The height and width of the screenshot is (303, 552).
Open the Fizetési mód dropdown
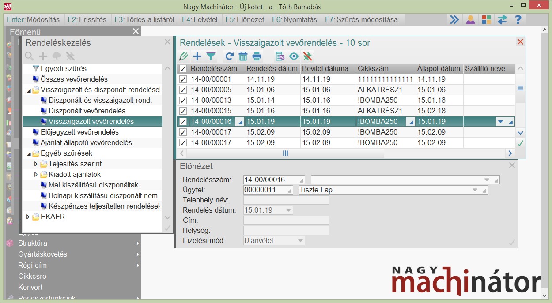pos(300,241)
